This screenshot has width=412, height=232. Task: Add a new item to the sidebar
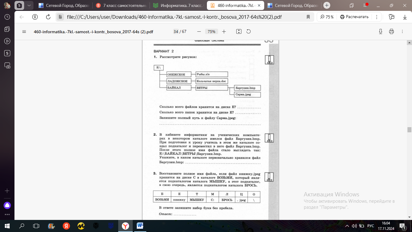pos(7,191)
